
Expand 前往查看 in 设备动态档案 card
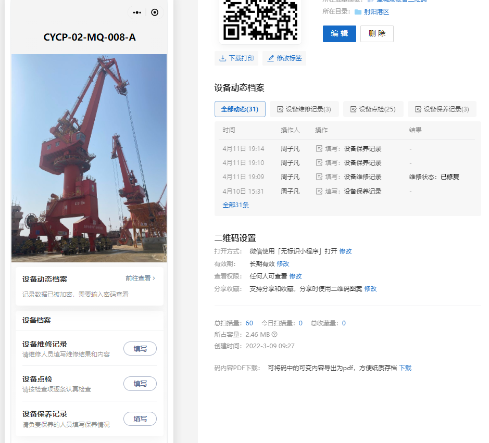tap(140, 279)
